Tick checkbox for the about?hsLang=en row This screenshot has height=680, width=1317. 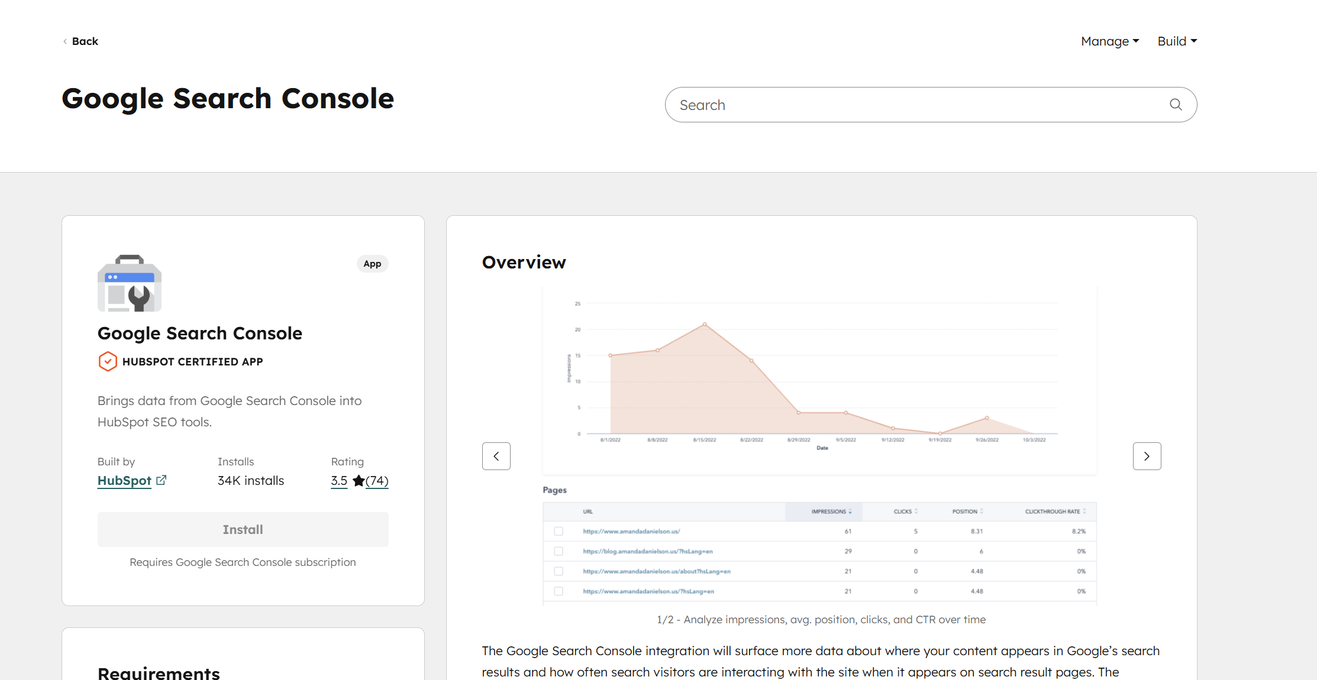coord(559,571)
